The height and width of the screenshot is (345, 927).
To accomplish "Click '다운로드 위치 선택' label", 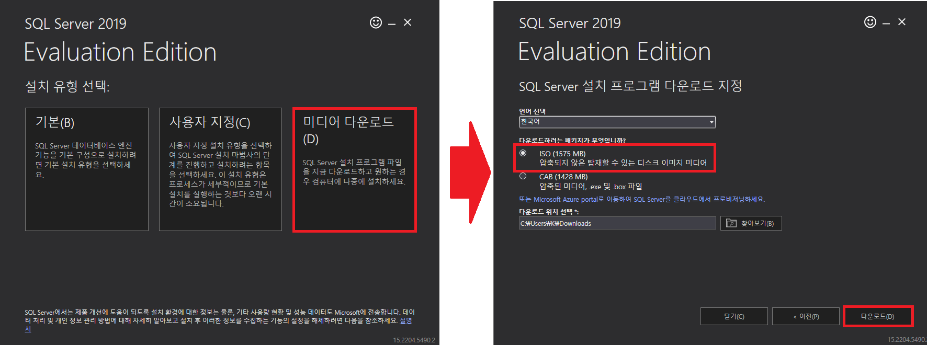I will click(x=549, y=212).
